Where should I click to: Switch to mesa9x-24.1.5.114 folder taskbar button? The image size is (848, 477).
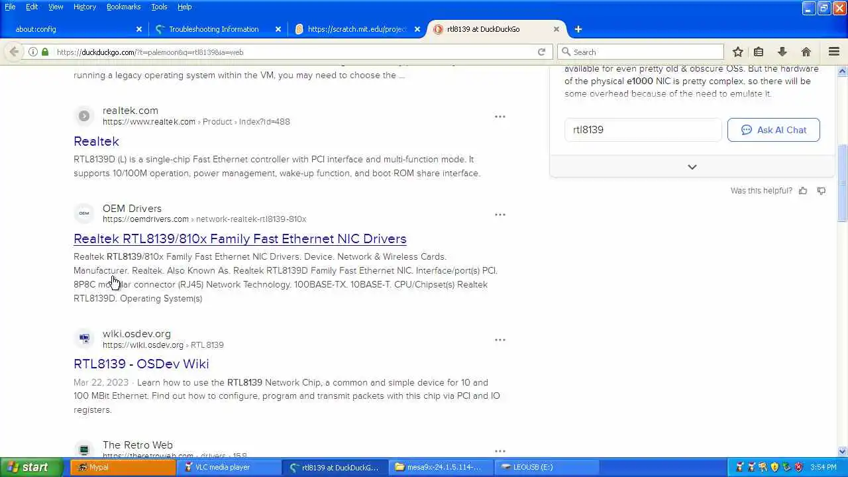click(x=441, y=467)
